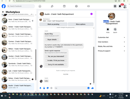The height and width of the screenshot is (99, 130).
Task: Click the chat header apartment avatar
Action: [x=42, y=14]
